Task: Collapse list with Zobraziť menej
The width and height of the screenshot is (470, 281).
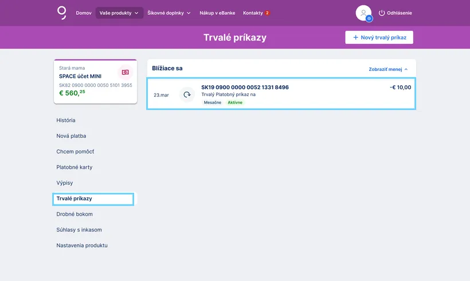Action: (388, 69)
